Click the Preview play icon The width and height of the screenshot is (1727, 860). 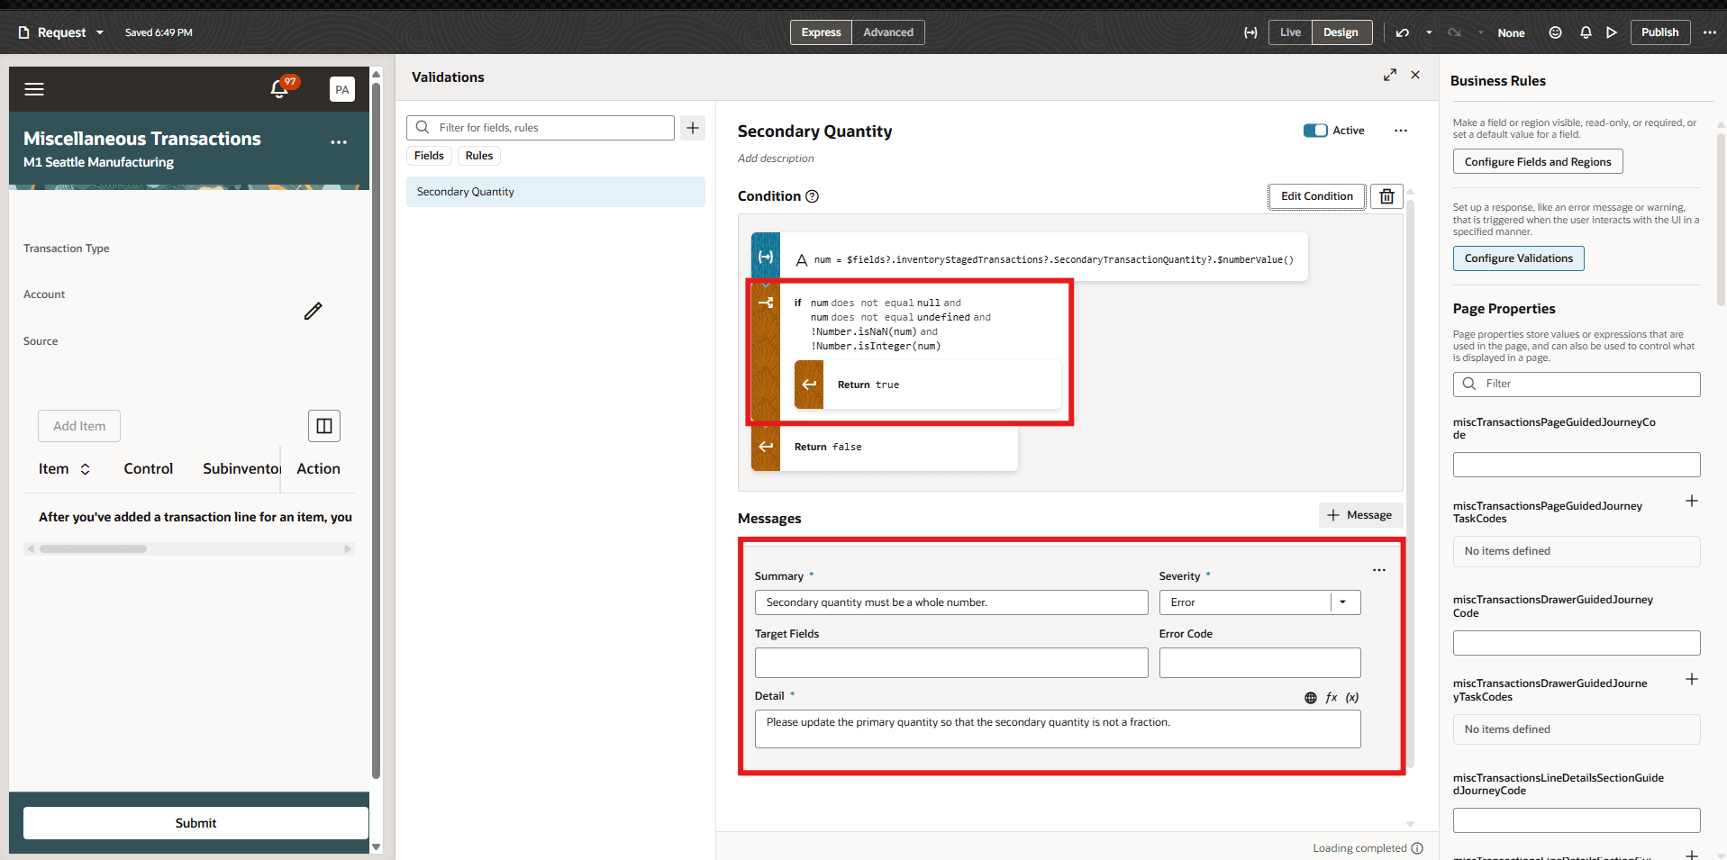1612,32
